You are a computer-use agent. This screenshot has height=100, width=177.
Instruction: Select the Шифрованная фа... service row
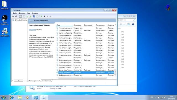pos(85,75)
